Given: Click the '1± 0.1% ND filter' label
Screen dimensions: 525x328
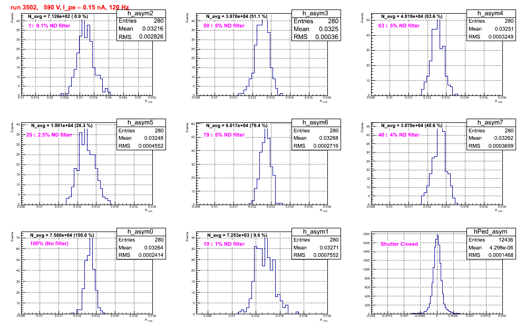Looking at the screenshot, I should [49, 25].
